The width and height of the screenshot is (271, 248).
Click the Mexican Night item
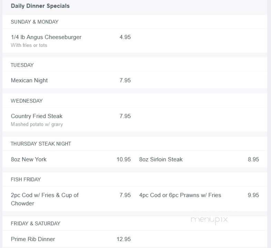pyautogui.click(x=29, y=80)
